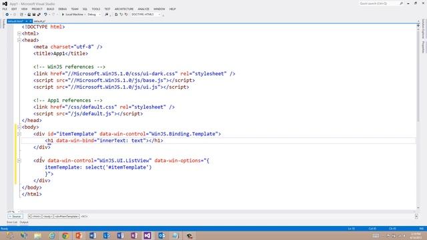427x240 pixels.
Task: Open Internet Explorer from taskbar
Action: point(51,235)
